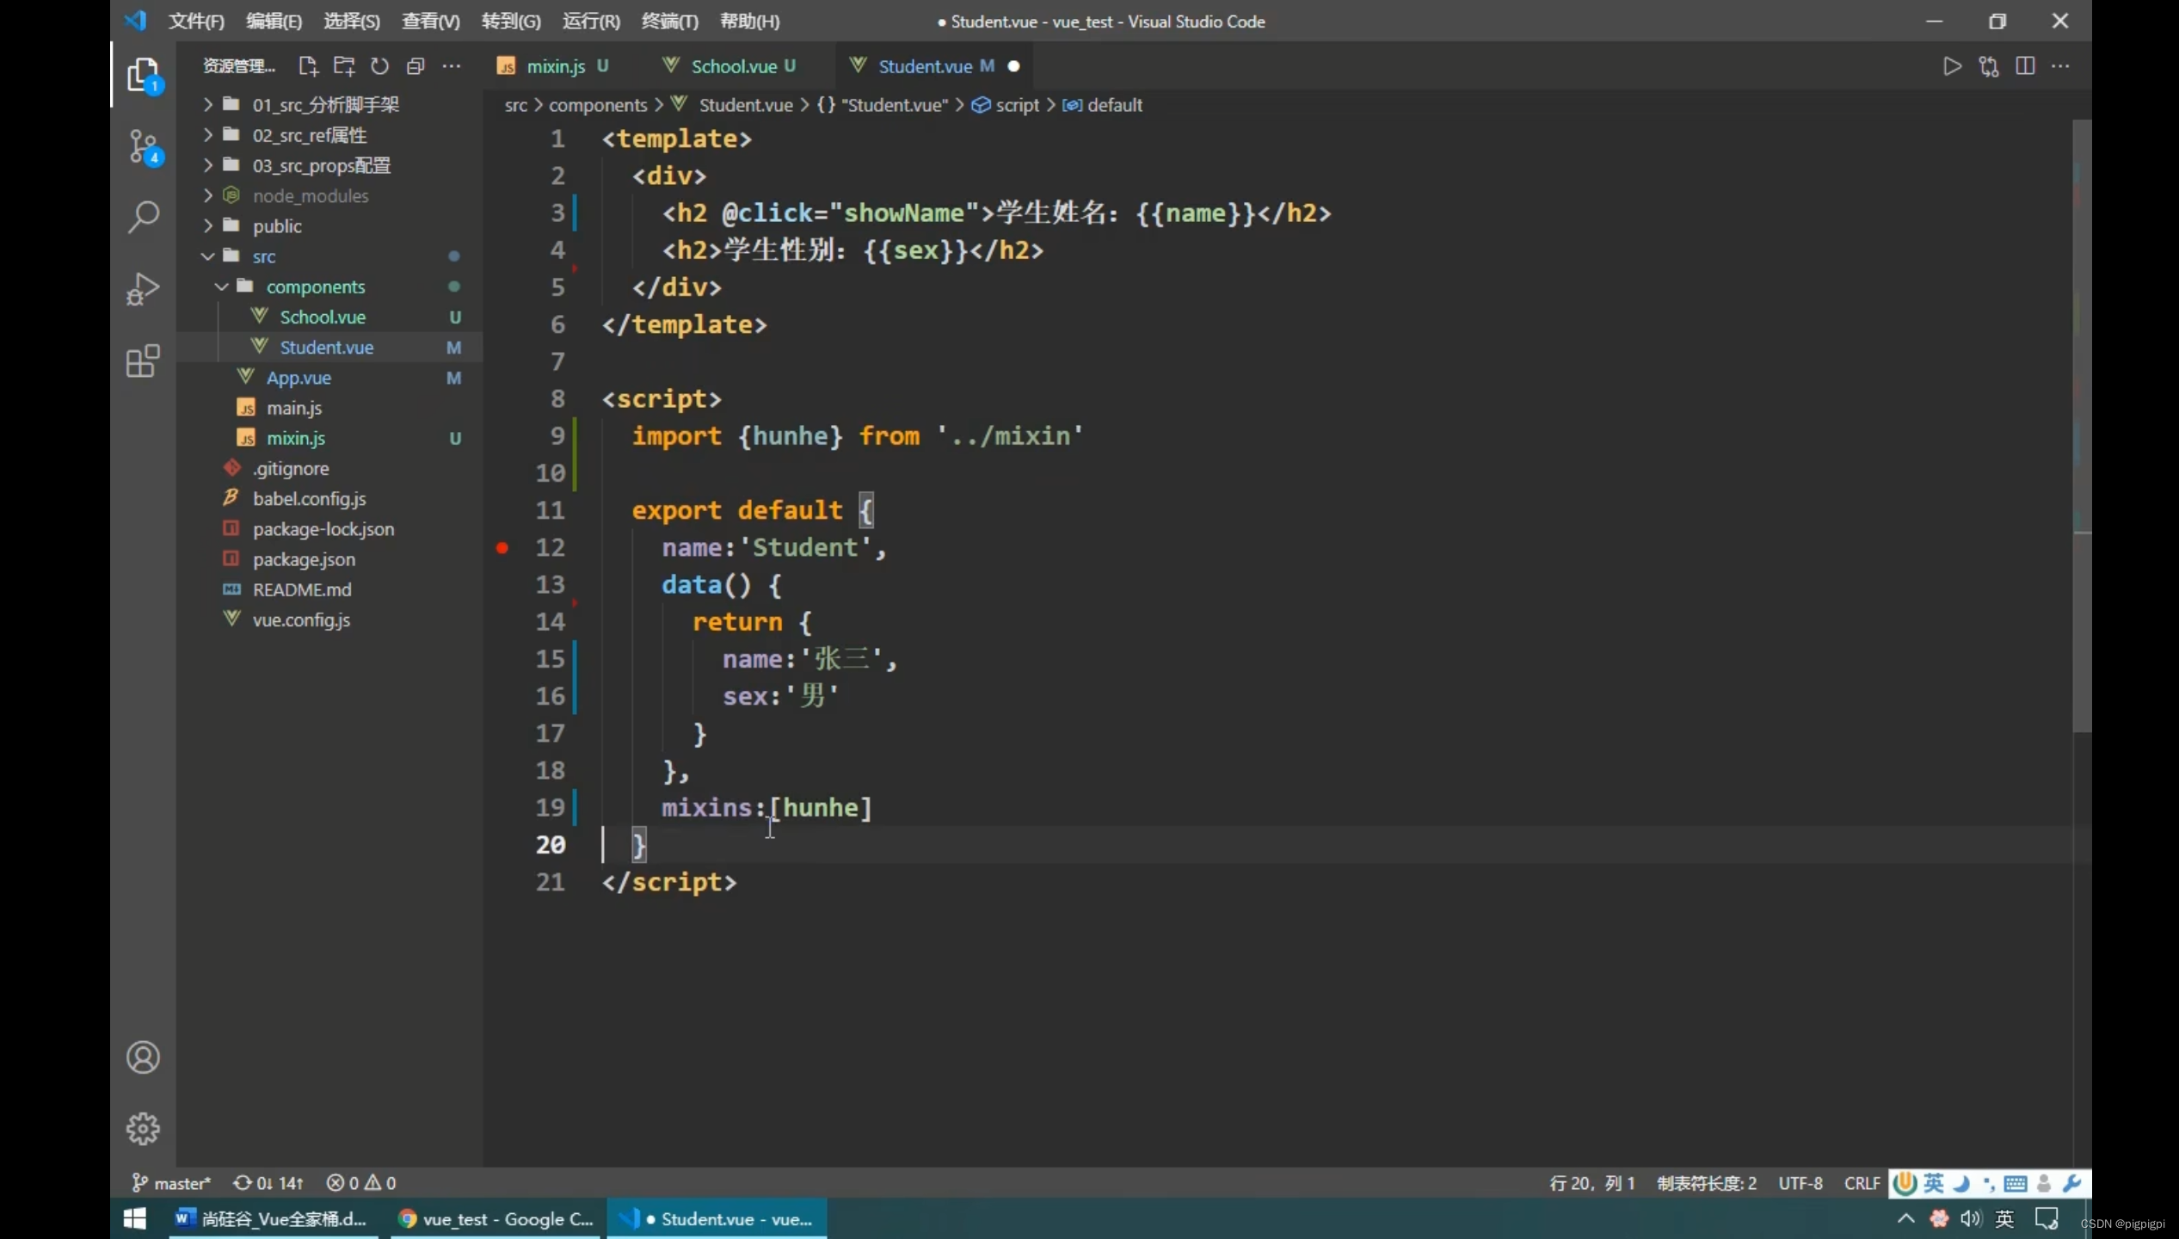The image size is (2179, 1239).
Task: Click the Windows Start button
Action: pos(135,1218)
